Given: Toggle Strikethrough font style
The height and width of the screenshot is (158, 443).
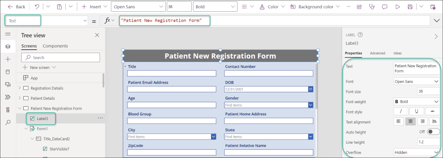Looking at the screenshot, I should click(433, 112).
